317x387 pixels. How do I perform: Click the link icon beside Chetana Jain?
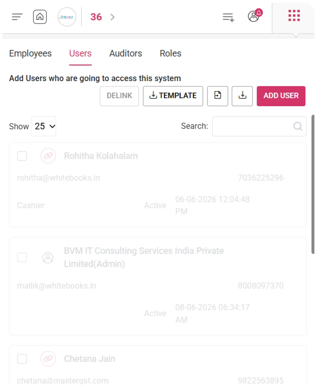[48, 359]
